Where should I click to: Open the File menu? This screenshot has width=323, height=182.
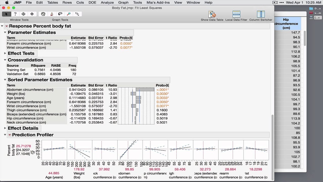29,2
